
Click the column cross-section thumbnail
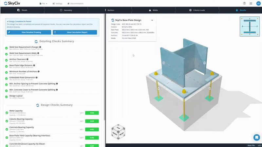250,27
